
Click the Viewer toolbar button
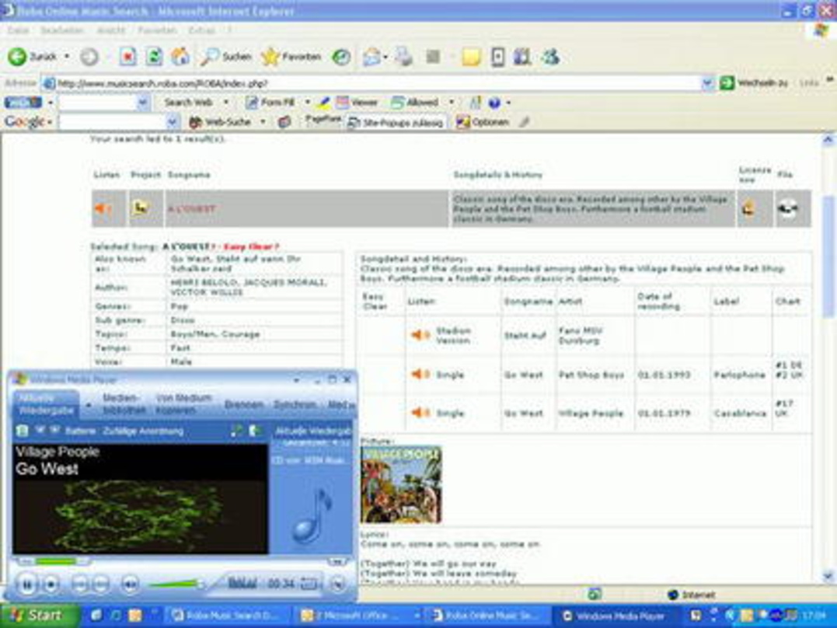tap(357, 102)
